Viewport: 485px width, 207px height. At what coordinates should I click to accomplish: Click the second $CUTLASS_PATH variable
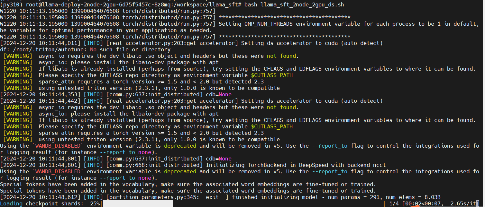[272, 126]
